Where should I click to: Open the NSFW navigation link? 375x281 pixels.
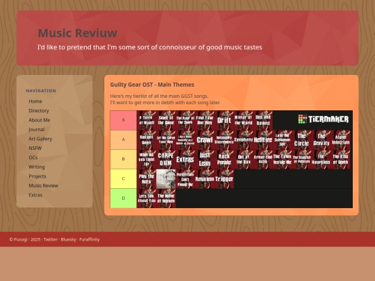(35, 148)
